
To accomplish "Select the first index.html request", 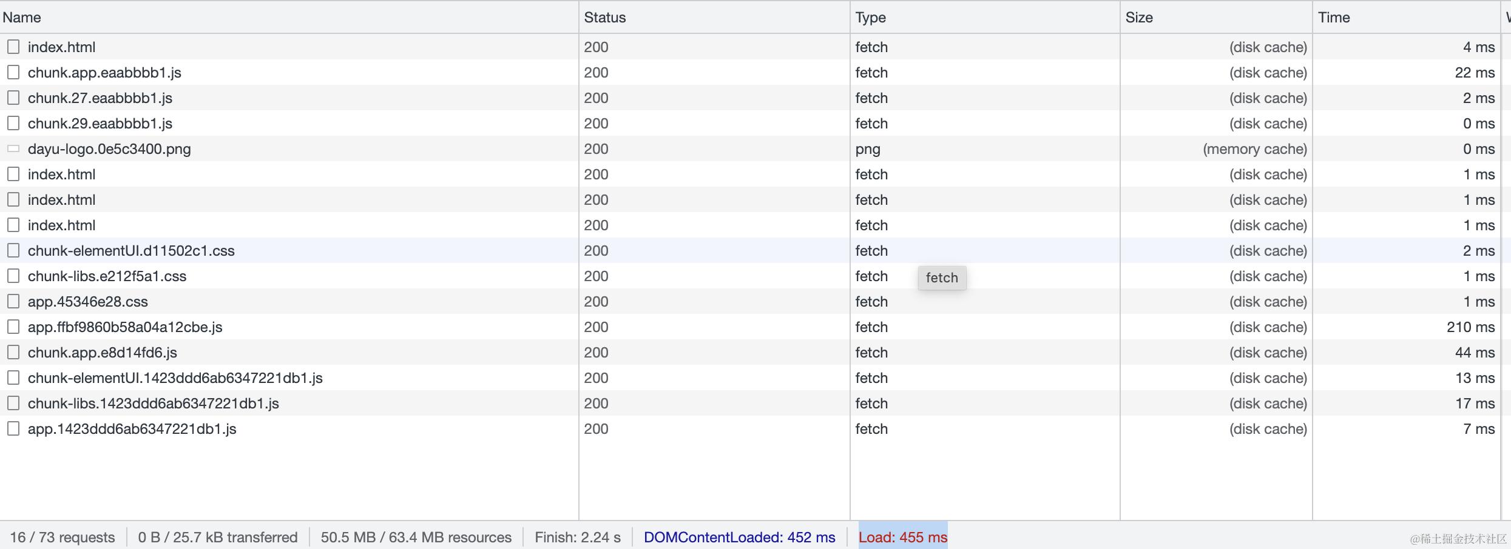I will point(750,47).
